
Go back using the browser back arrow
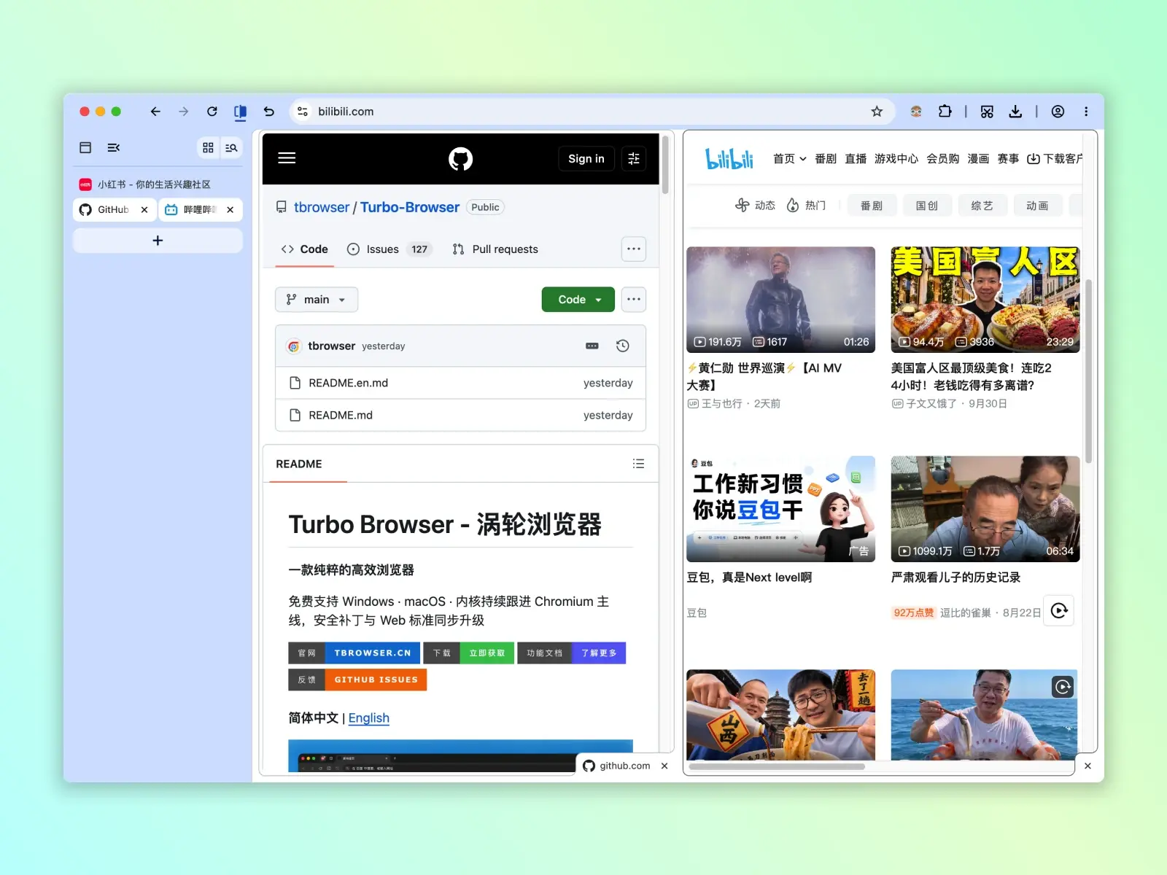point(155,112)
